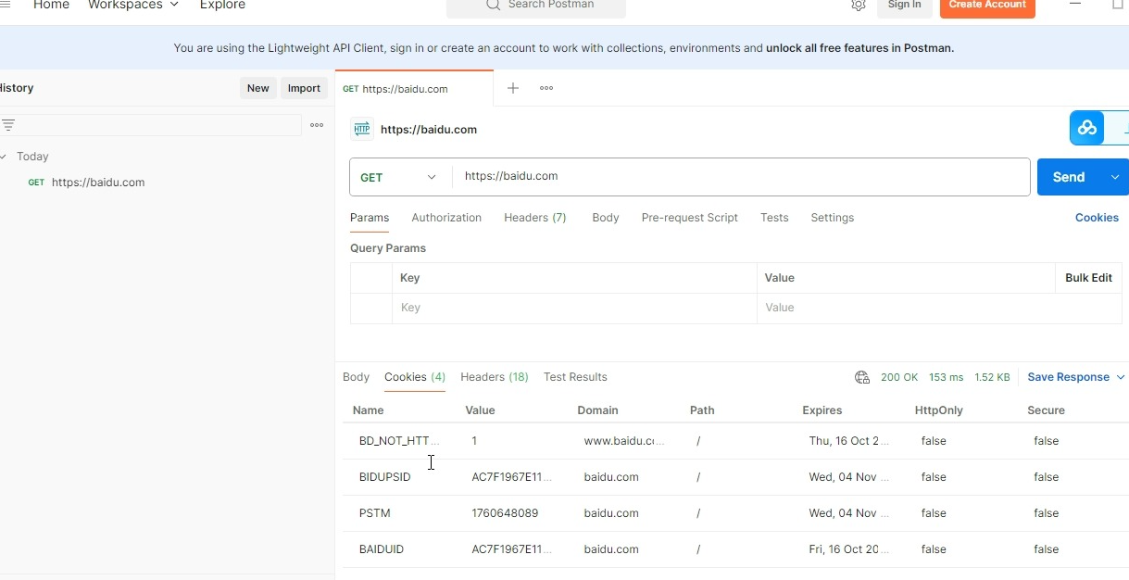Click the Fri, 16 Oct expiry cell
The height and width of the screenshot is (580, 1129).
848,549
